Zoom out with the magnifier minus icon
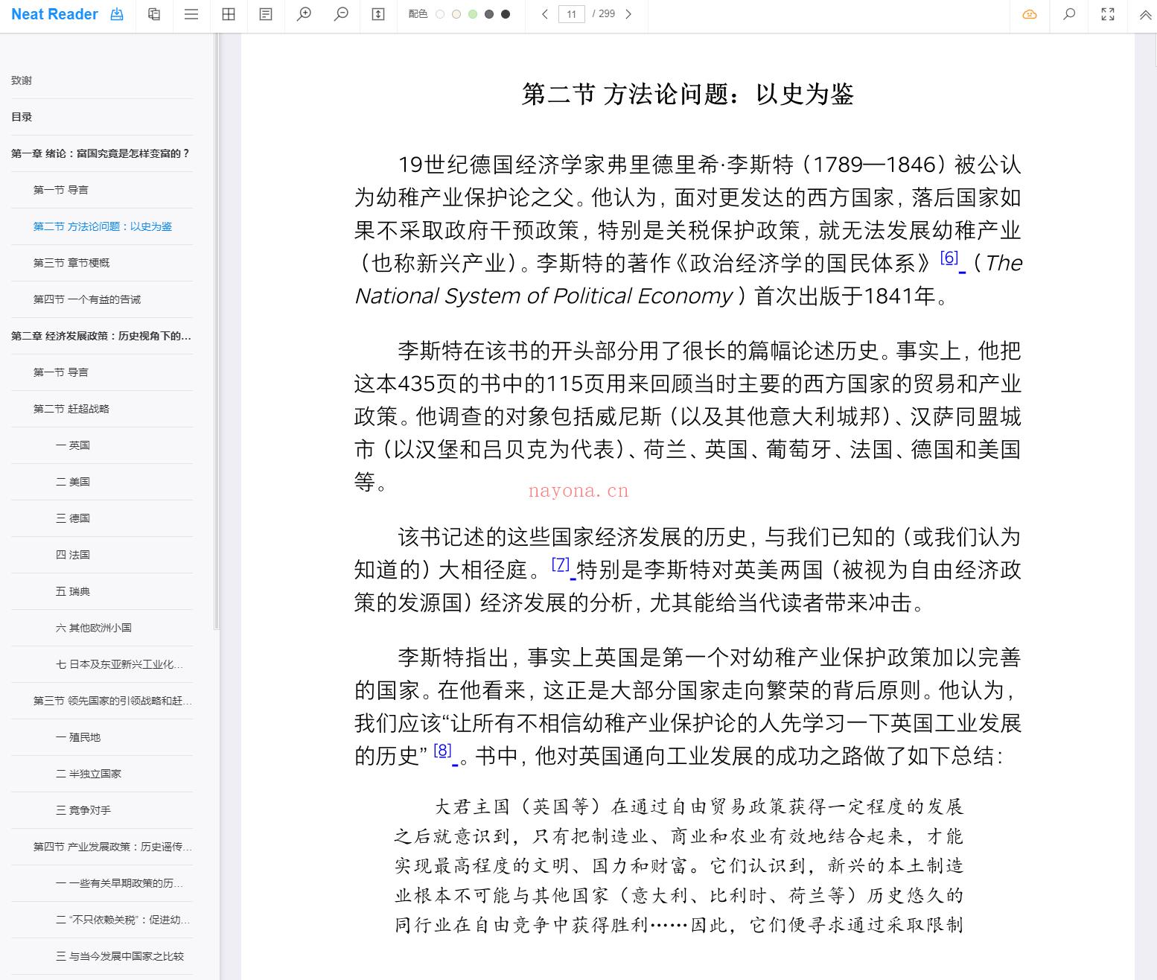Screen dimensions: 1157x980 click(341, 14)
